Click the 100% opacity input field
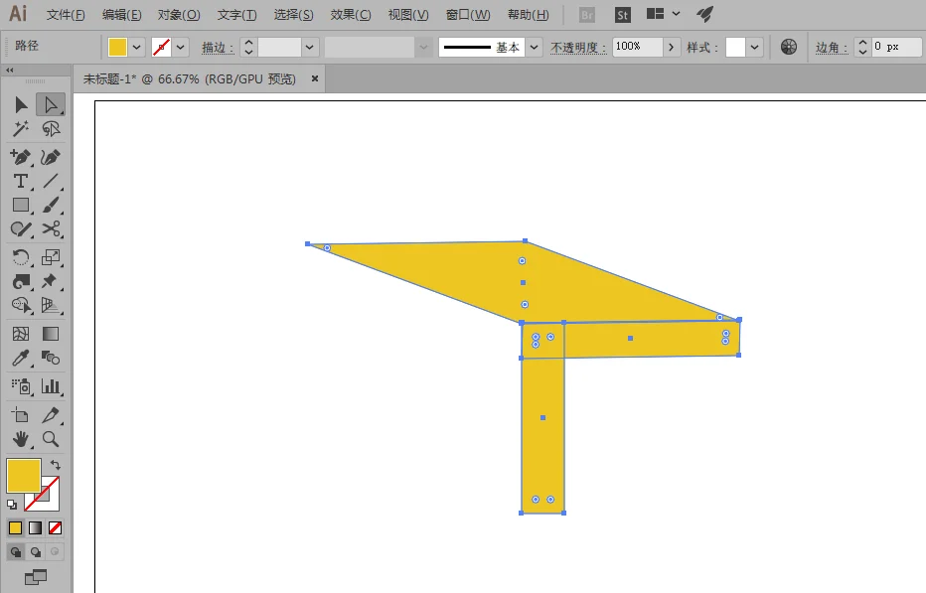926x593 pixels. coord(638,47)
